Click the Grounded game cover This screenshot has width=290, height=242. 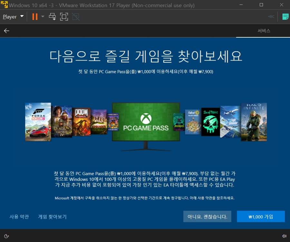(99, 122)
